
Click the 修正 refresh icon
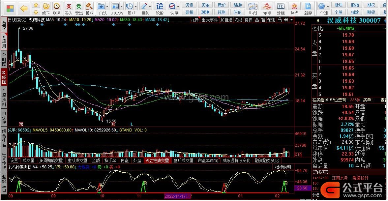pyautogui.click(x=46, y=6)
